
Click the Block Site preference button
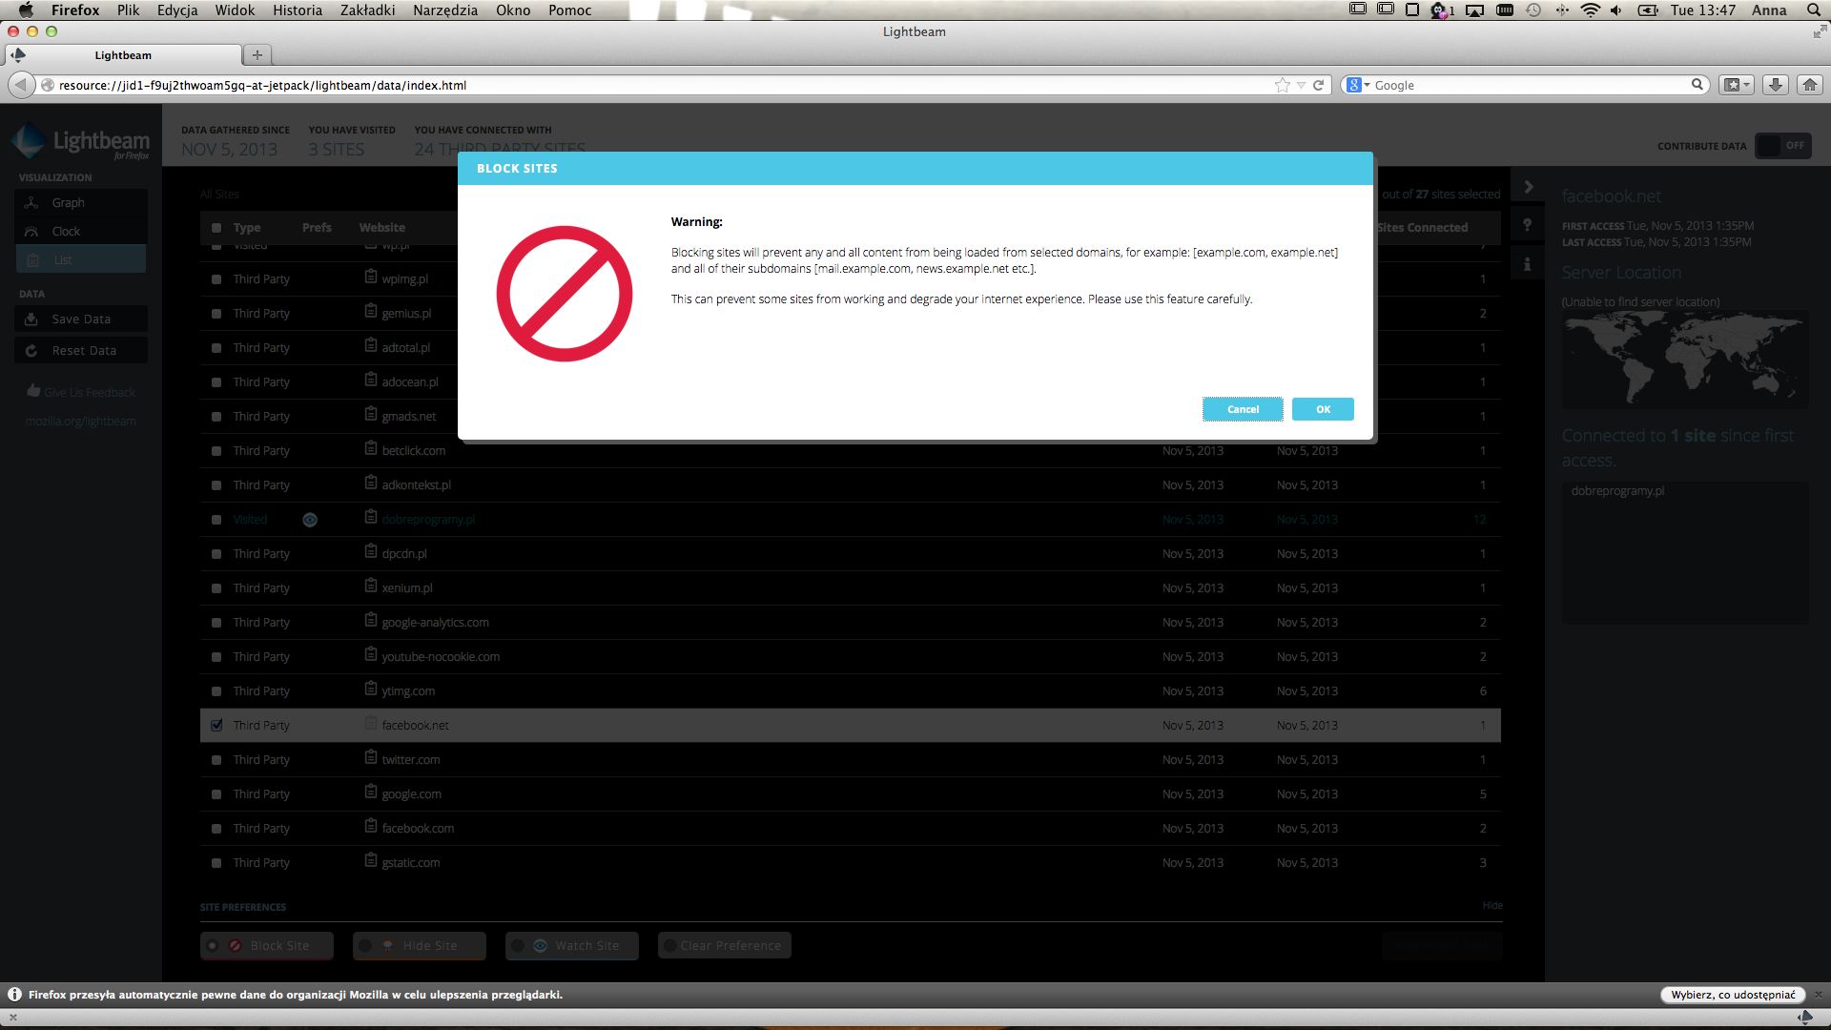(267, 945)
